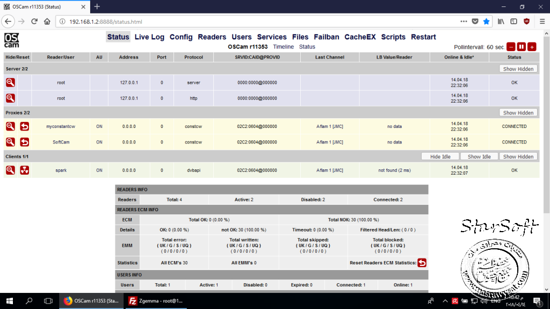
Task: Click the Last Channel column header
Action: click(330, 58)
